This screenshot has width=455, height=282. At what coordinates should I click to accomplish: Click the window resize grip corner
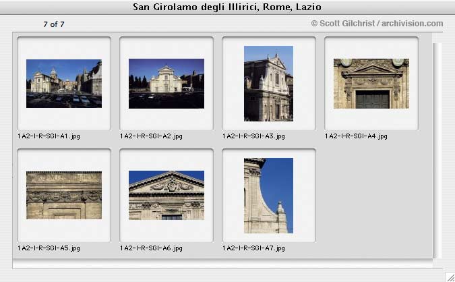pyautogui.click(x=450, y=277)
